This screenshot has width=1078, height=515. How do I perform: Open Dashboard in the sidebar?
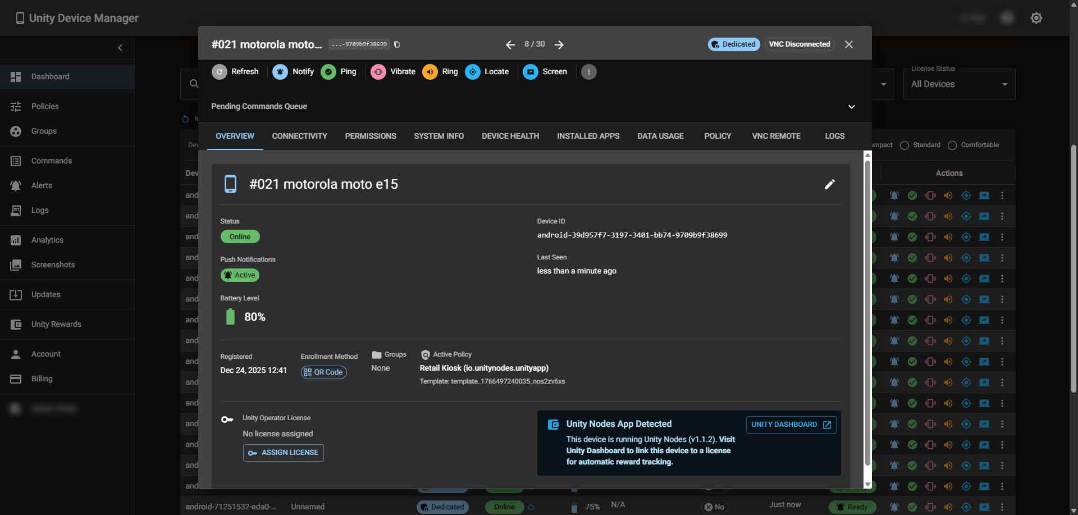(x=67, y=76)
